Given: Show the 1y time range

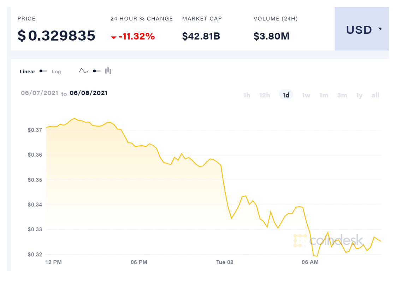Looking at the screenshot, I should pos(359,95).
